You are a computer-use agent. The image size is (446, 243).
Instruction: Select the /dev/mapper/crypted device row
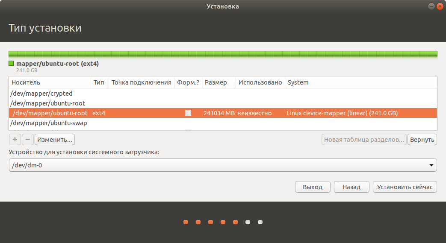pos(42,94)
